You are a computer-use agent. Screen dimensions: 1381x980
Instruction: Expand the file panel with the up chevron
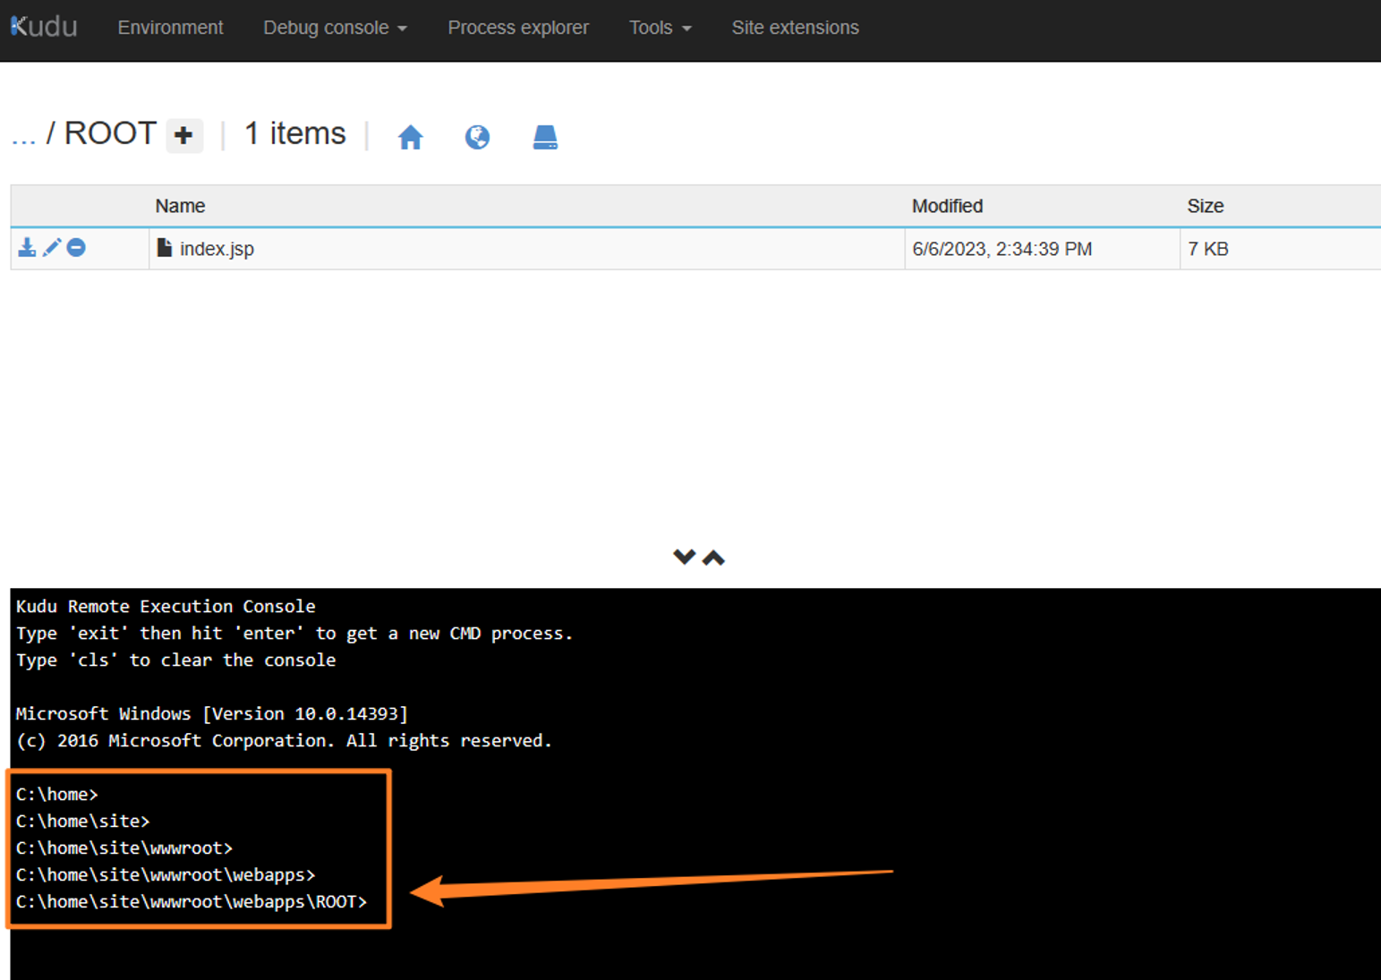(x=713, y=557)
